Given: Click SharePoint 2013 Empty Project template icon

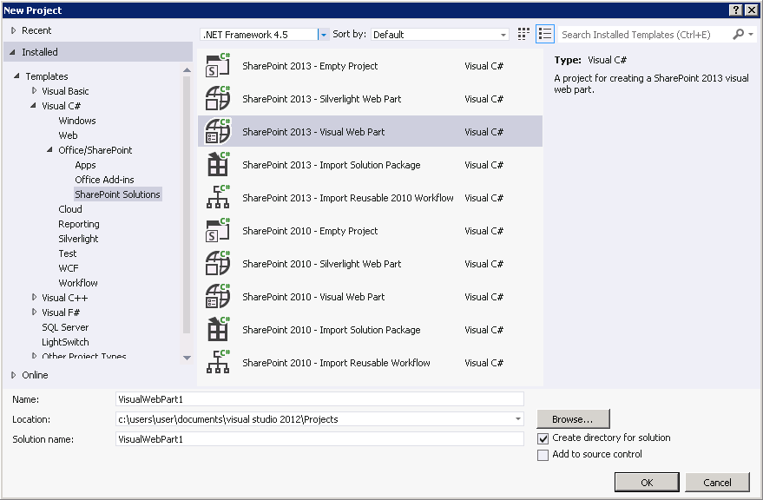Looking at the screenshot, I should point(218,66).
